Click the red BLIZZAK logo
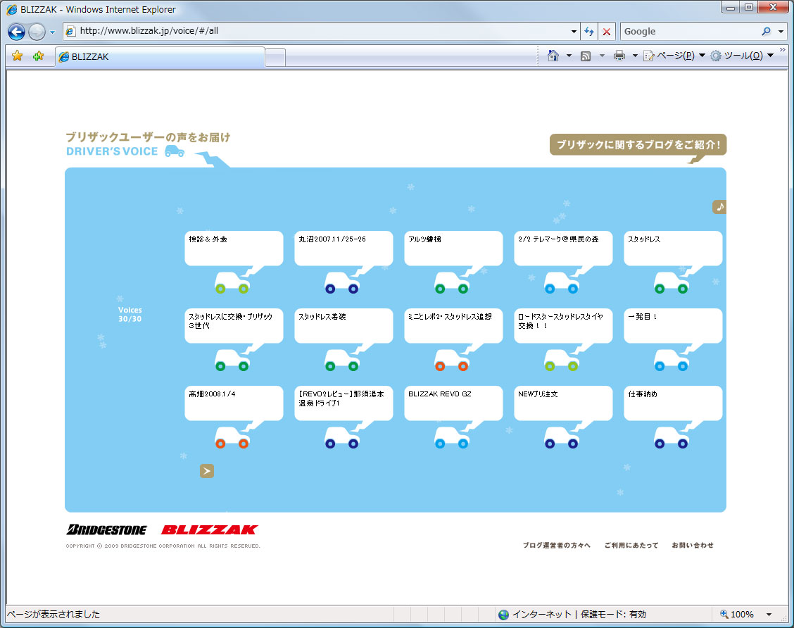The image size is (794, 628). 210,529
